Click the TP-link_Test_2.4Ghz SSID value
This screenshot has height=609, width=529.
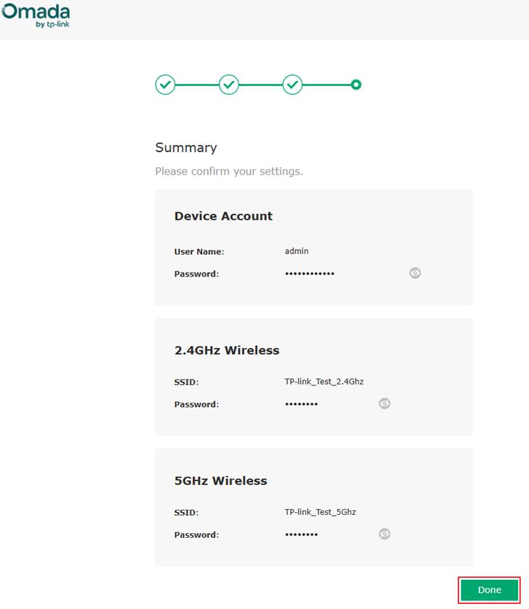(x=323, y=381)
